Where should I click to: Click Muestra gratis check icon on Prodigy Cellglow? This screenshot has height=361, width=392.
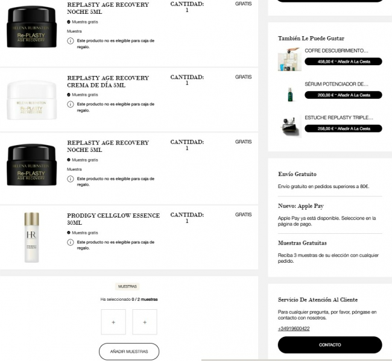click(x=69, y=233)
